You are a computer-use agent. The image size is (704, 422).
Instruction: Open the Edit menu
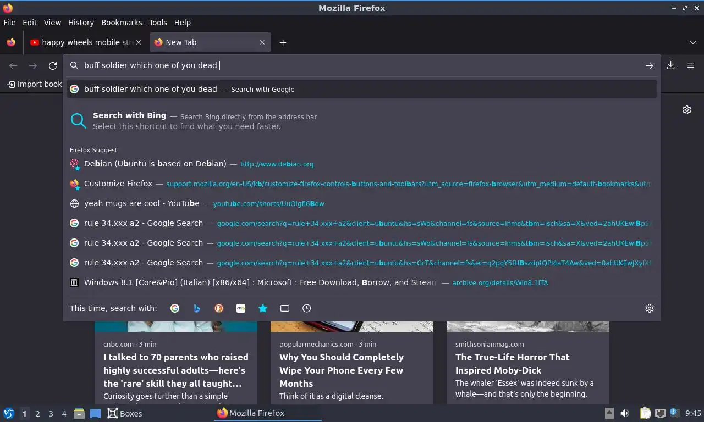pos(30,23)
